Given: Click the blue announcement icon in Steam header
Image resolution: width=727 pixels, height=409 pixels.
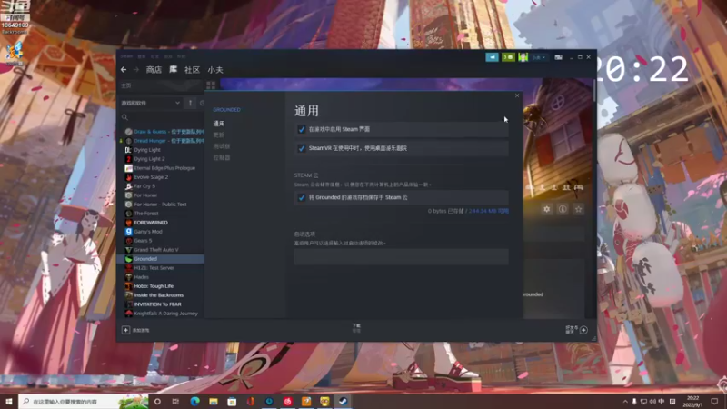Looking at the screenshot, I should [x=492, y=57].
